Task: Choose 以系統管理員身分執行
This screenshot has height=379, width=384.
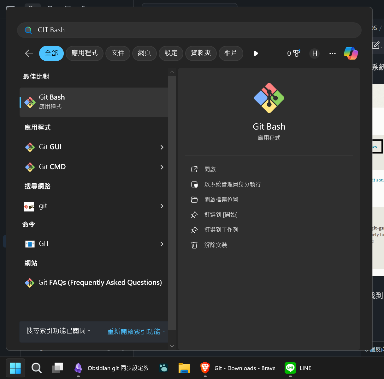Action: 233,185
